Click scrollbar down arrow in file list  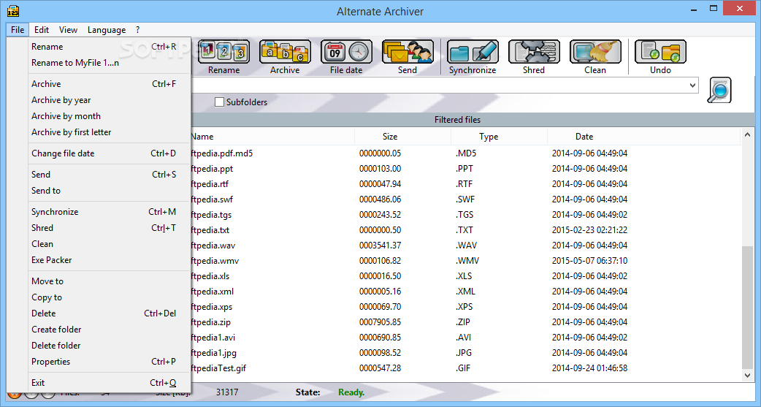747,376
